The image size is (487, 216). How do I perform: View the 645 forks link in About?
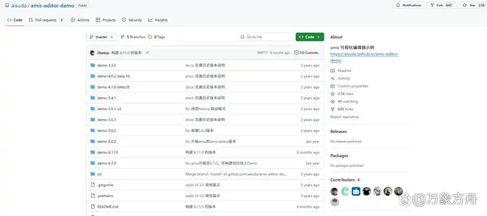(342, 109)
